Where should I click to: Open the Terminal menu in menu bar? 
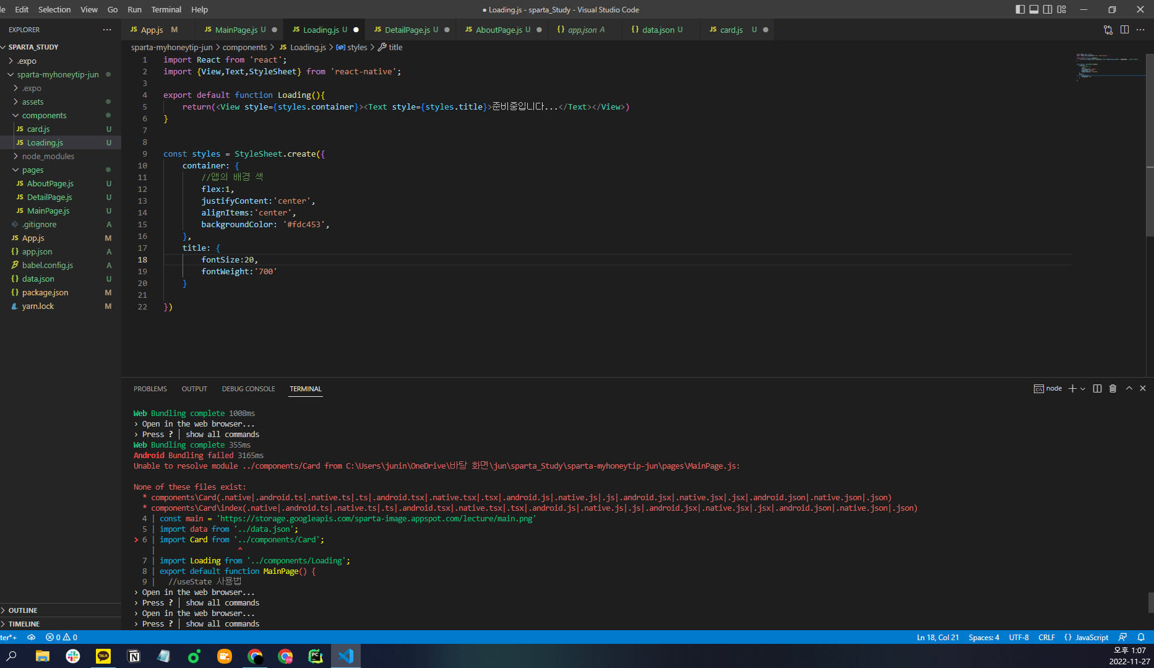[x=166, y=9]
